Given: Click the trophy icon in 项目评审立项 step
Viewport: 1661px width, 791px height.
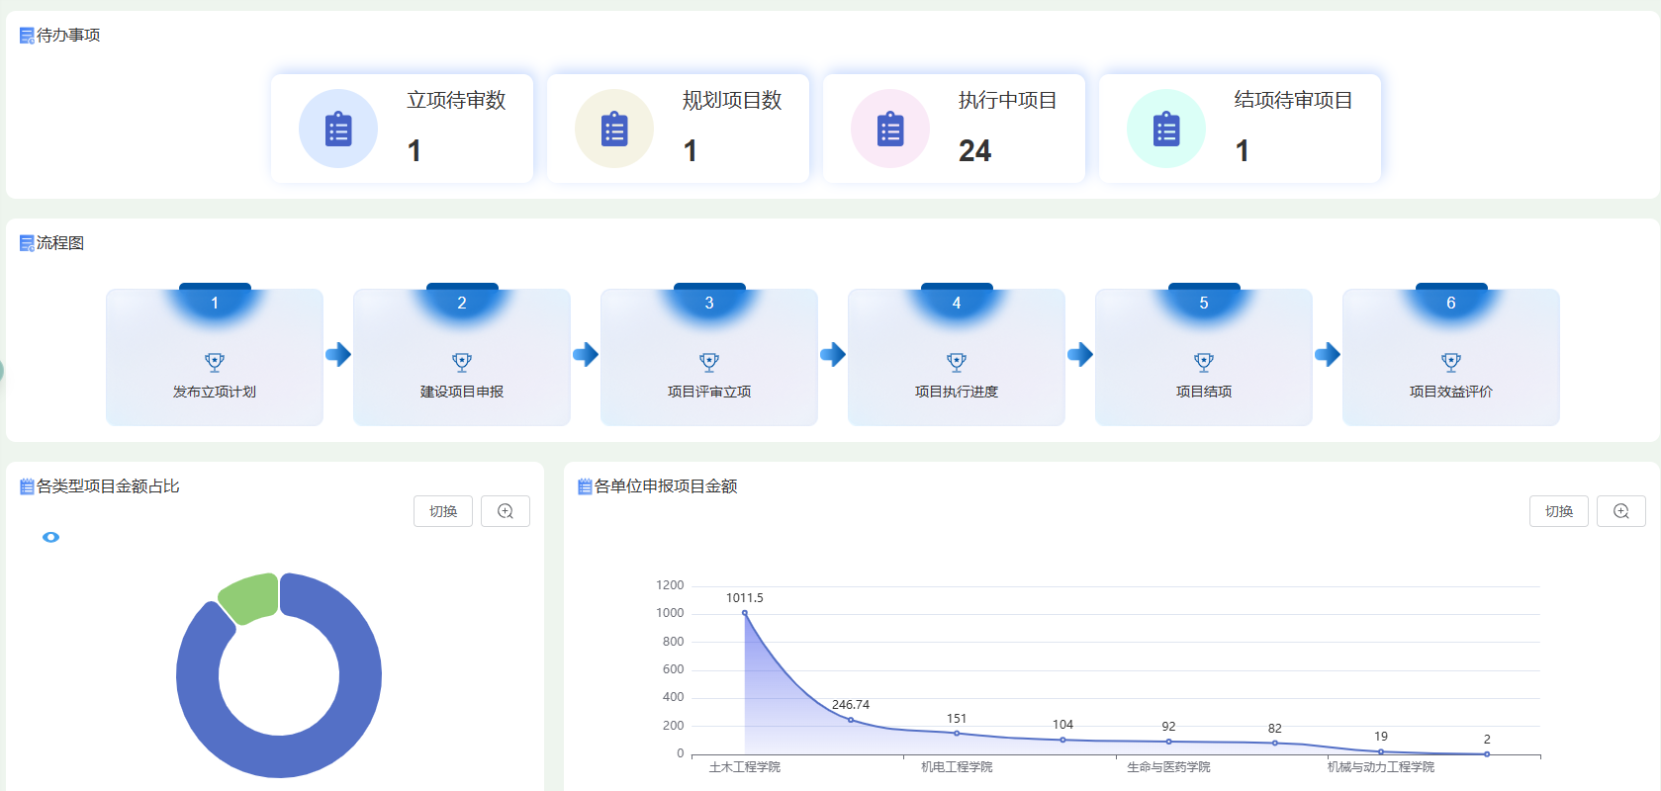Looking at the screenshot, I should click(x=709, y=362).
